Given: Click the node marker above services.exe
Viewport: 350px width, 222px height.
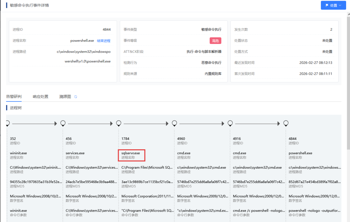Looking at the screenshot, I should [63, 123].
